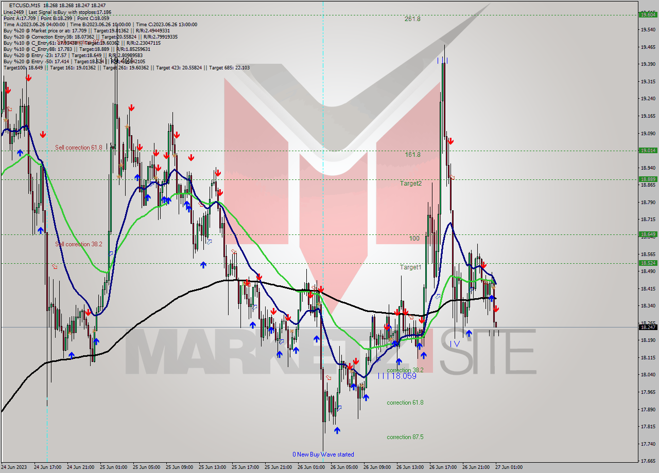Viewport: 659px width, 473px height.
Task: Select the Target1 label
Action: 411,267
